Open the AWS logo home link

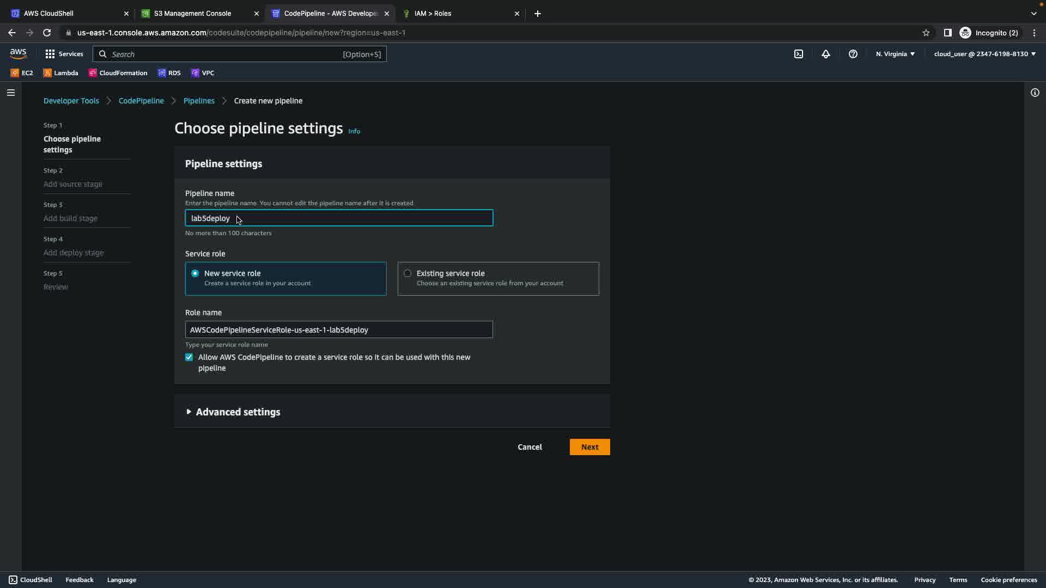tap(18, 53)
